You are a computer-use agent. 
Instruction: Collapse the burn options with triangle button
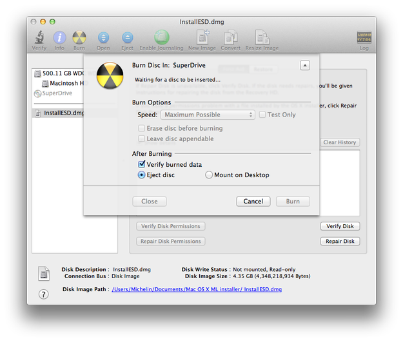pyautogui.click(x=305, y=65)
